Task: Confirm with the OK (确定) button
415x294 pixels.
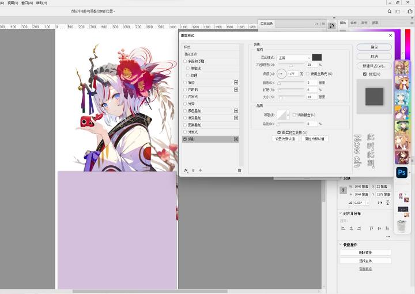Action: [x=374, y=47]
